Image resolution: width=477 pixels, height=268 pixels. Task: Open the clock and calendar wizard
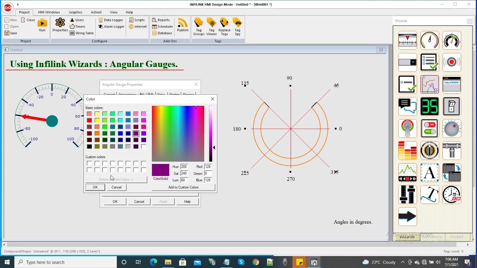452,195
